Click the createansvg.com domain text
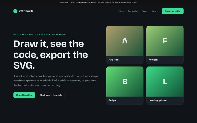 coord(84,2)
